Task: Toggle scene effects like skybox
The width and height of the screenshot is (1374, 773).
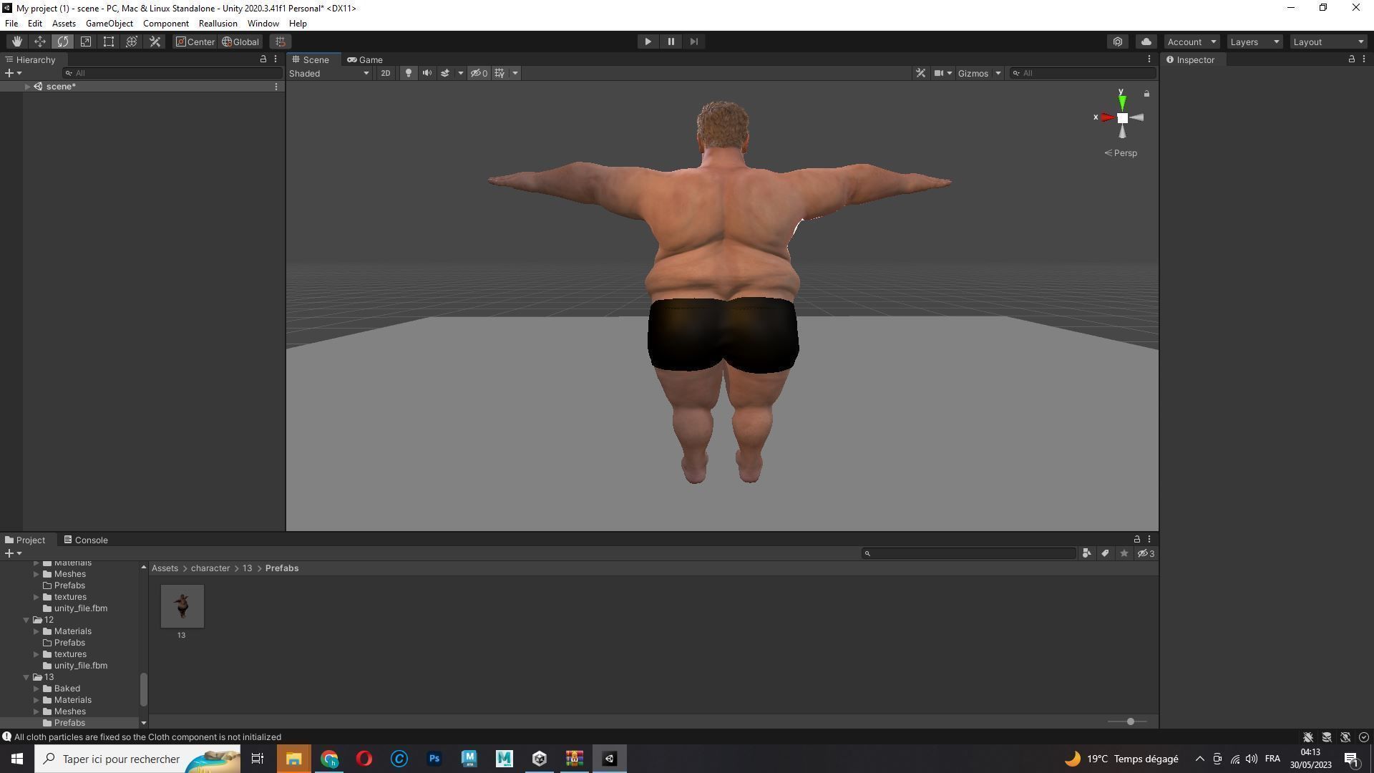Action: [445, 73]
